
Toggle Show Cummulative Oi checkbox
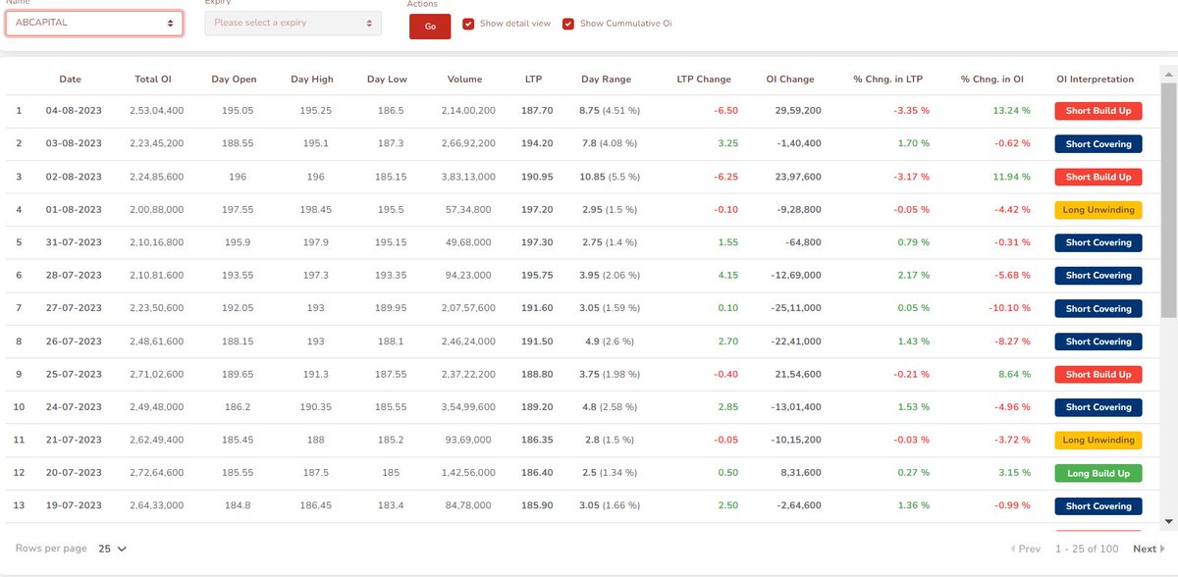[568, 23]
